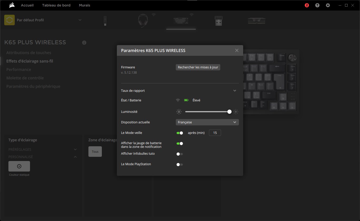Image resolution: width=360 pixels, height=221 pixels.
Task: Open the Tableau de bord tab
Action: pyautogui.click(x=56, y=5)
